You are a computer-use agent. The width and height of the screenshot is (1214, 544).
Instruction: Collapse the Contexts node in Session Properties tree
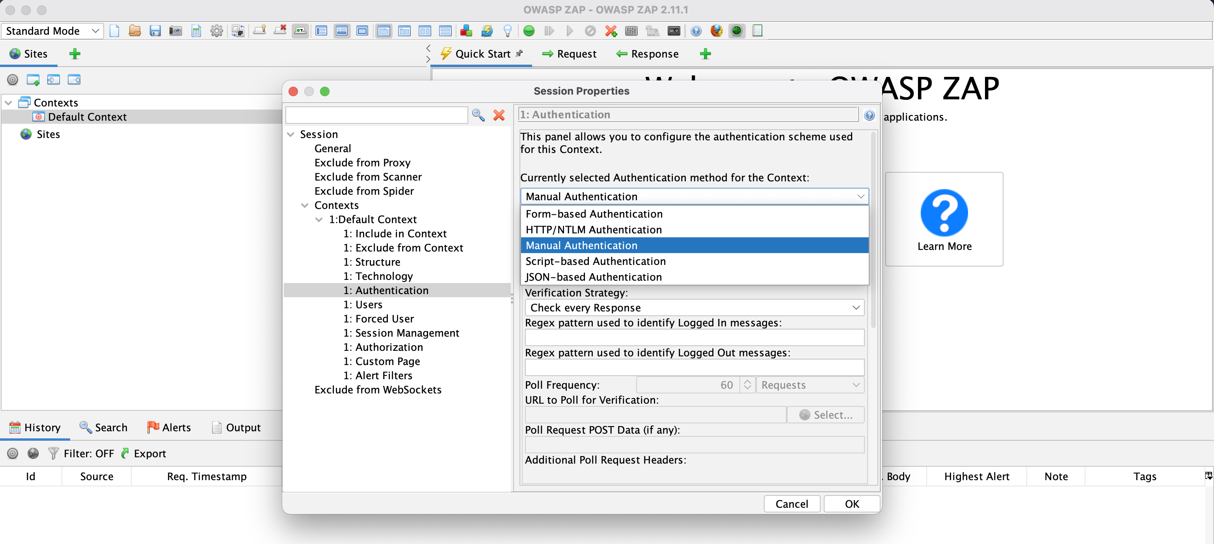click(305, 205)
